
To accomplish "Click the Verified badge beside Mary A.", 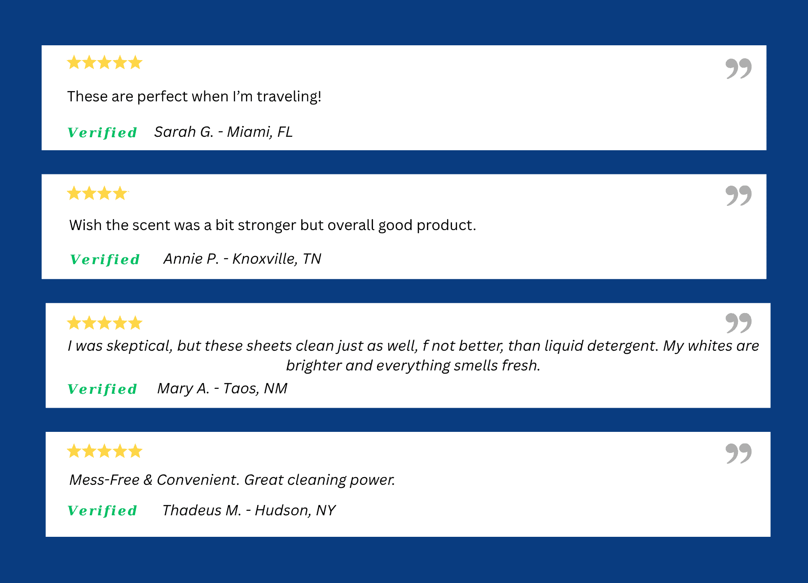I will [x=102, y=389].
